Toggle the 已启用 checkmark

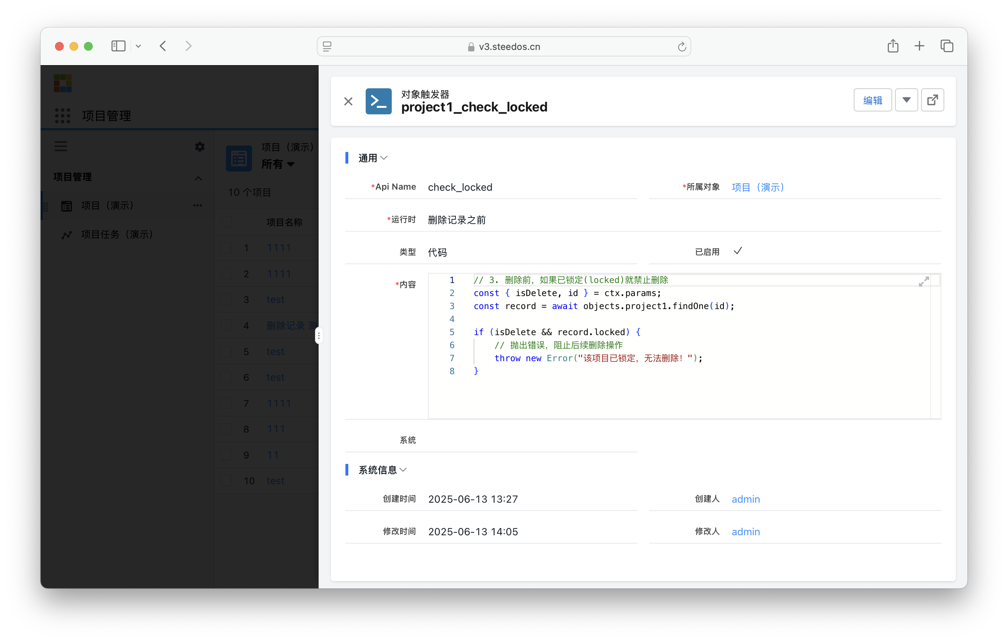(x=738, y=251)
